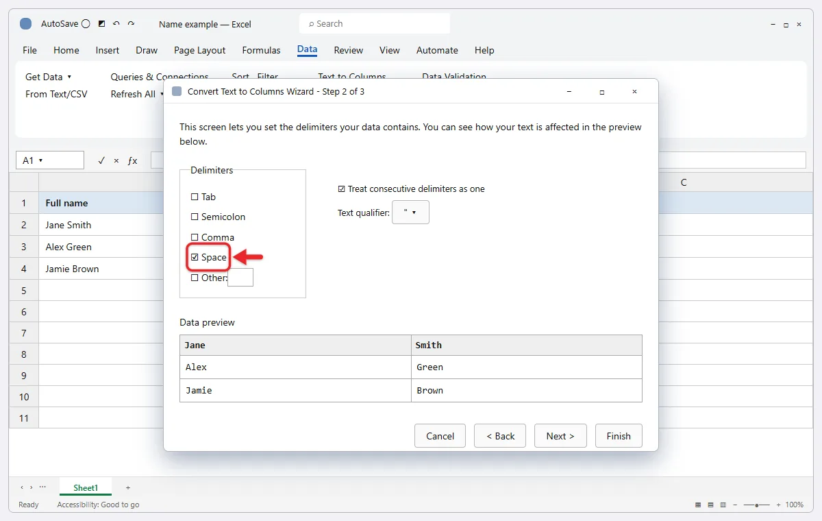Zoom in with the plus icon
The height and width of the screenshot is (521, 822).
pos(778,505)
